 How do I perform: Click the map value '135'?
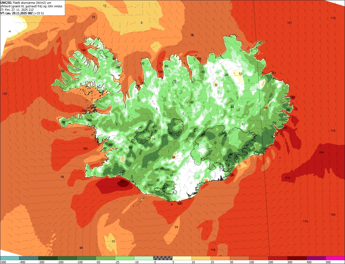142,83
